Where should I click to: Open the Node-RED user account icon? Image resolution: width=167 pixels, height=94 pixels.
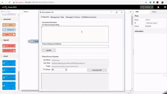pyautogui.click(x=158, y=7)
